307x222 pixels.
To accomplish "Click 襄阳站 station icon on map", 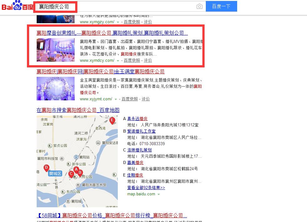I will pos(76,157).
